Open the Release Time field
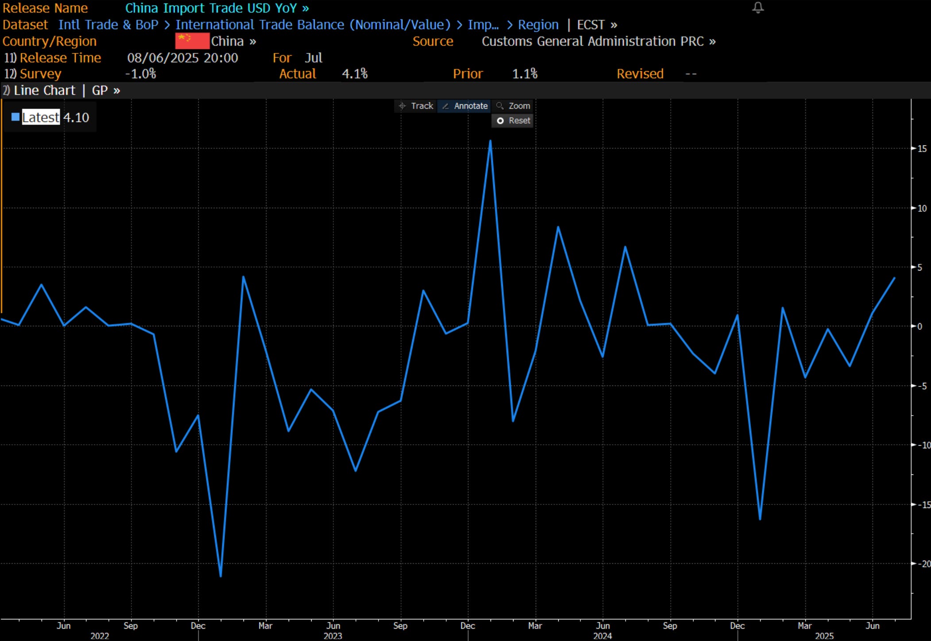Image resolution: width=931 pixels, height=641 pixels. tap(60, 58)
